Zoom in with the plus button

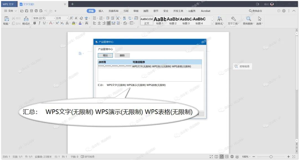[x=288, y=157]
